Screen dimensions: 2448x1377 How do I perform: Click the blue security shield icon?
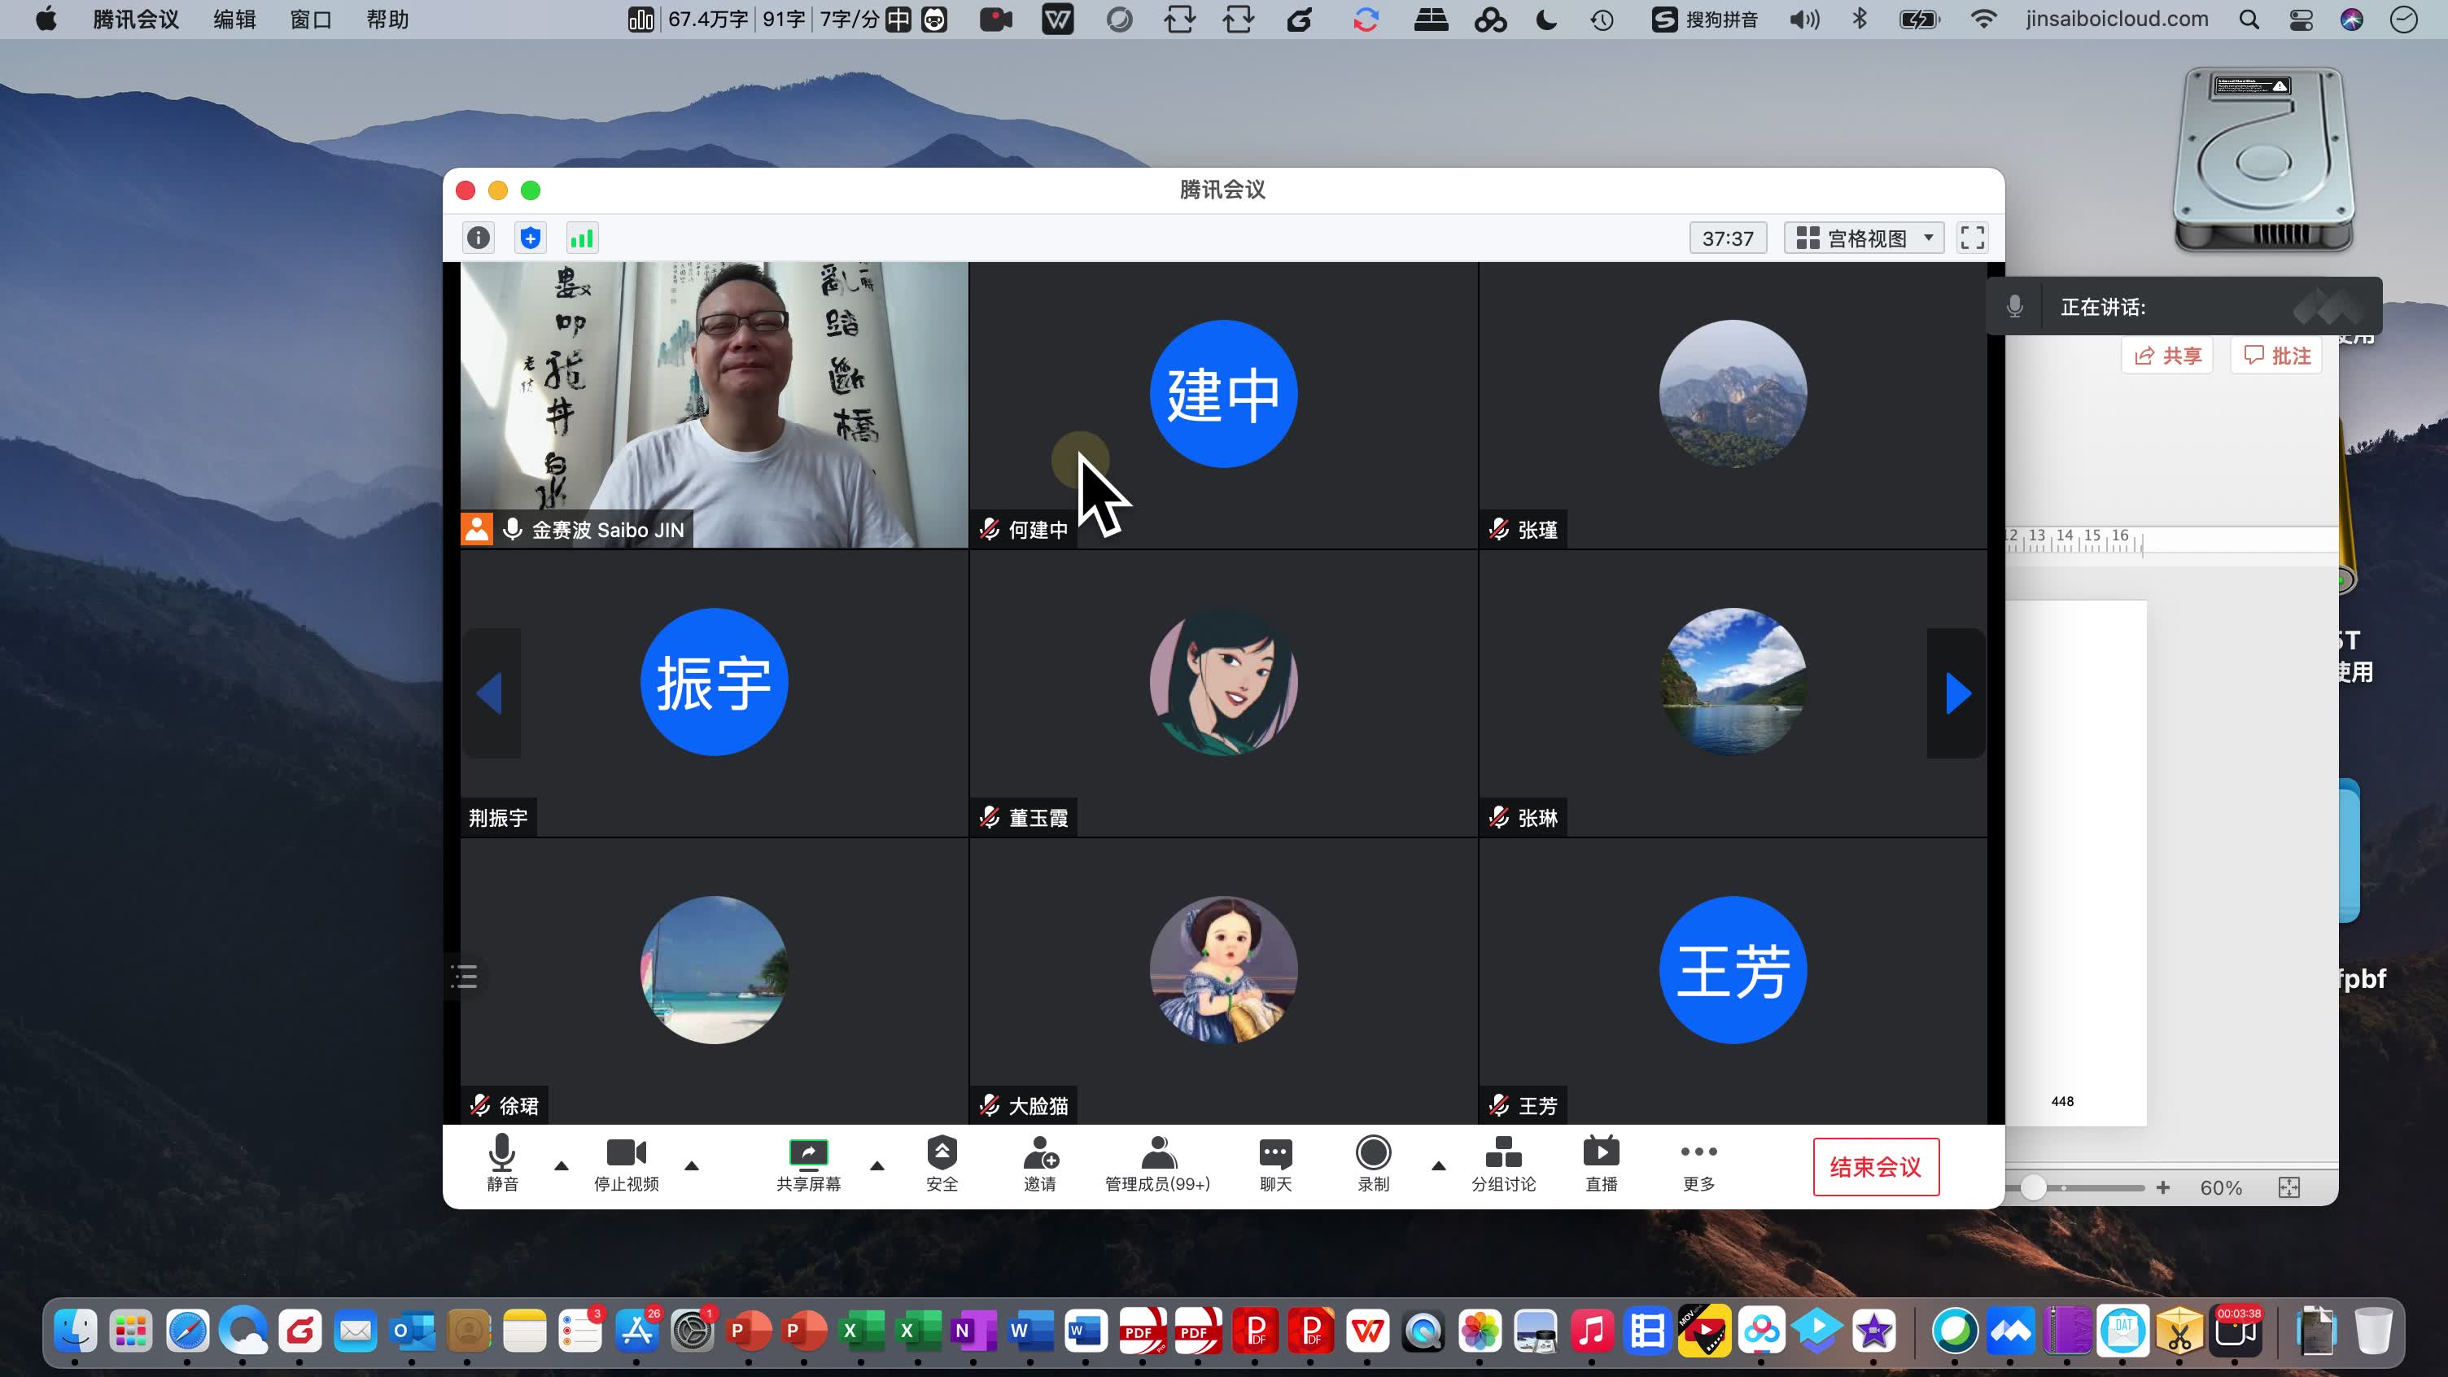531,238
